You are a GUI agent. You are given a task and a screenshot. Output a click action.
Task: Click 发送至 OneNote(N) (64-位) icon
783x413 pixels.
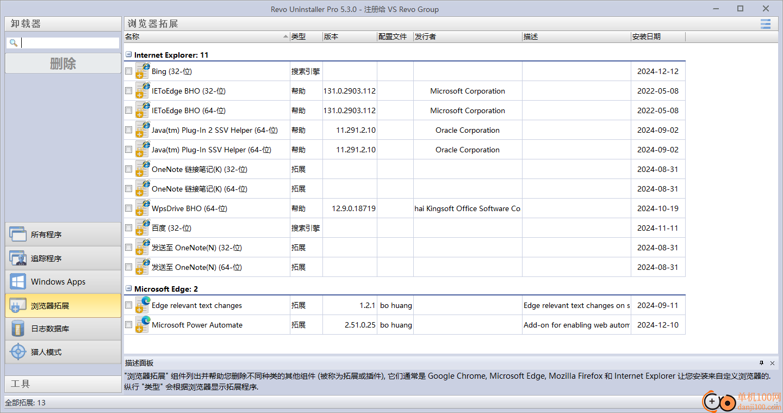(x=142, y=267)
